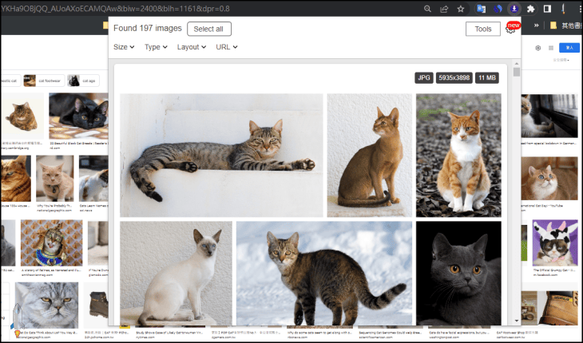Open Google quick settings gear icon
Screen dimensions: 583x343
pos(538,48)
